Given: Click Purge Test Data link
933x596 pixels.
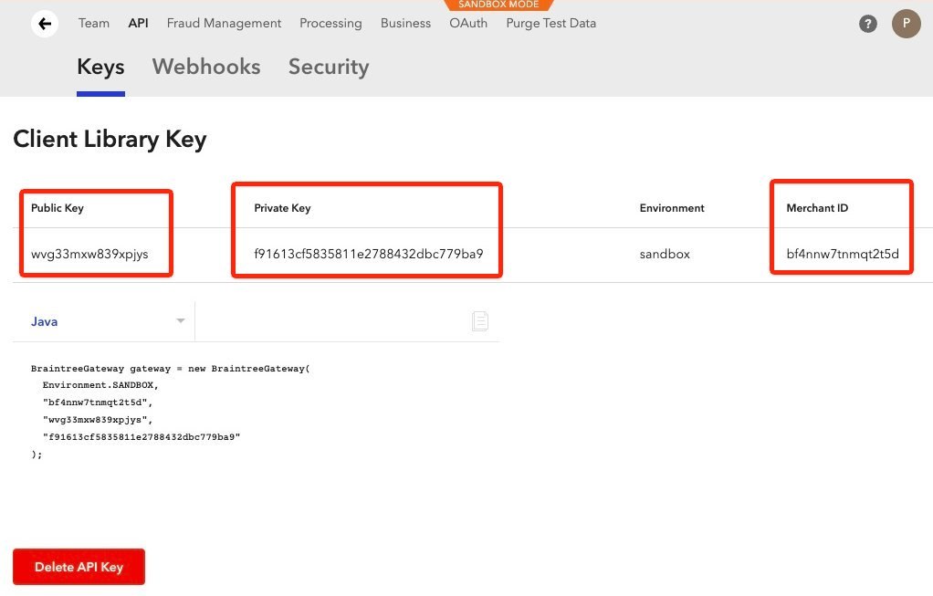Looking at the screenshot, I should [x=551, y=23].
